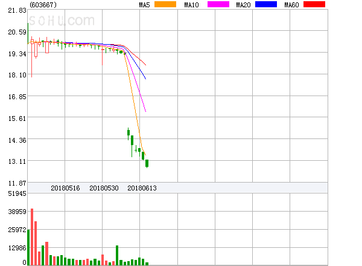Click the MA20 legend label
Viewport: 362px width, 266px height.
[243, 5]
